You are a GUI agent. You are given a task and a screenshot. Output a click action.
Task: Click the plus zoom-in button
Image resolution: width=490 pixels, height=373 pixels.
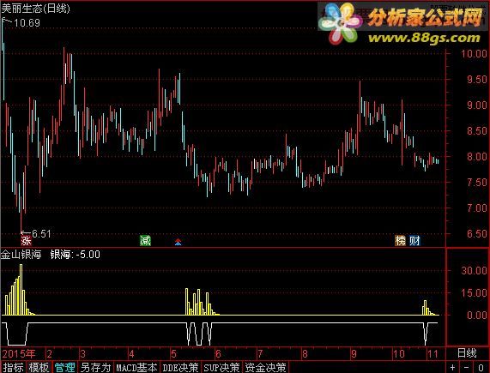coord(452,367)
